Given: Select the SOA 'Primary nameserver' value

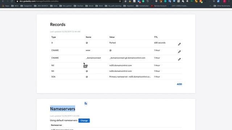Looking at the screenshot, I should point(130,77).
